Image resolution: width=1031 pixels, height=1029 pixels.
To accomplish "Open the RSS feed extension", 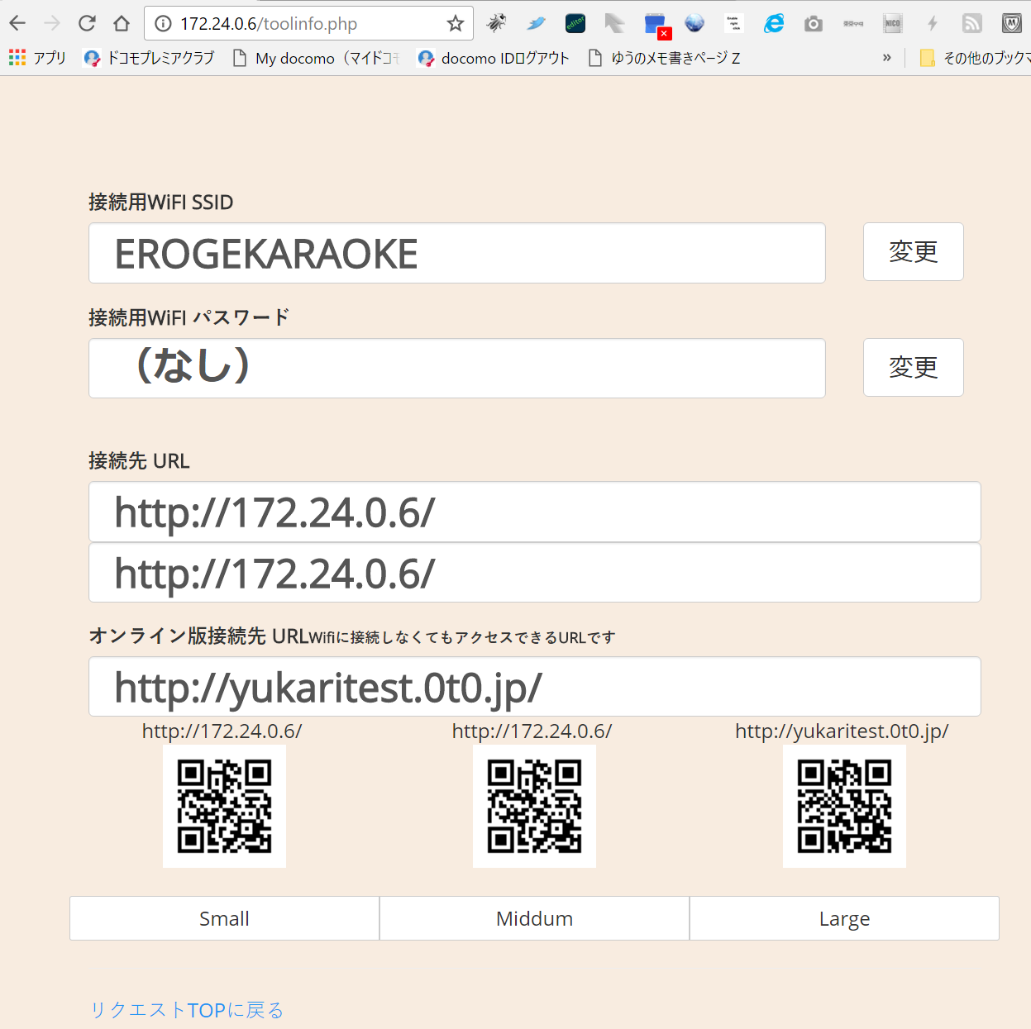I will [972, 23].
